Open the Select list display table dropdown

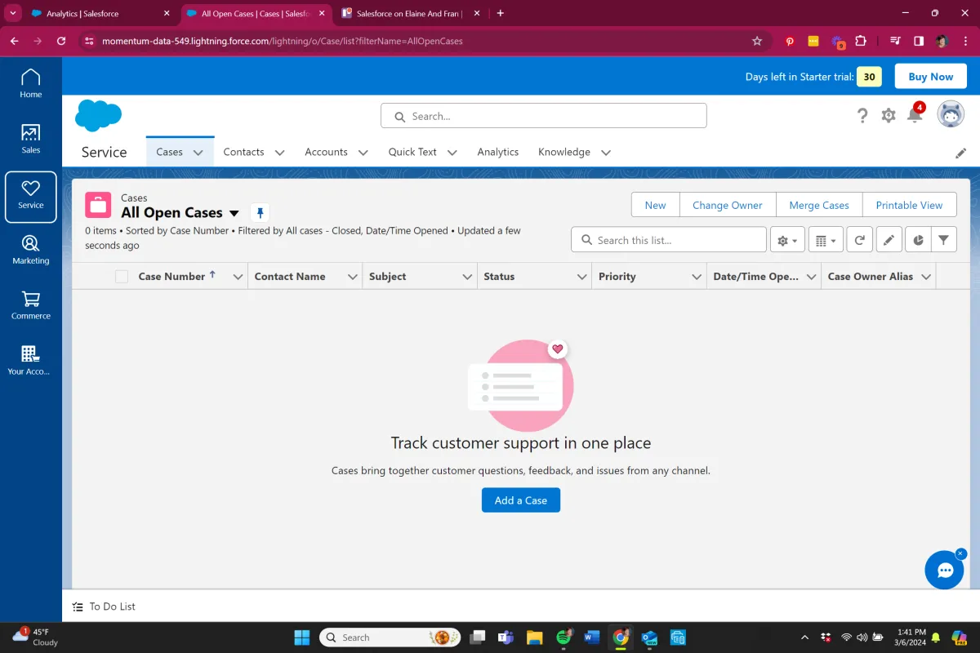(826, 240)
